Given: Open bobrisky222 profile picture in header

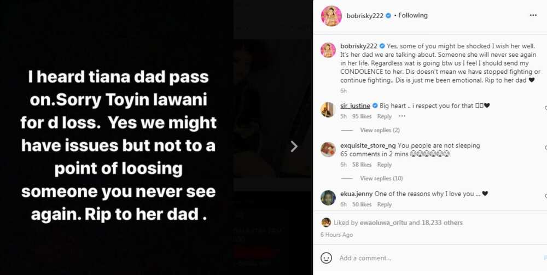Looking at the screenshot, I should point(331,16).
